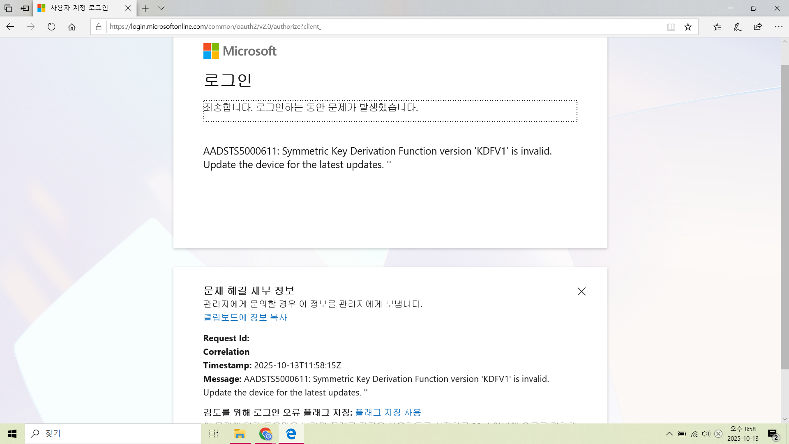The height and width of the screenshot is (444, 789).
Task: Click the site lock icon
Action: (99, 27)
